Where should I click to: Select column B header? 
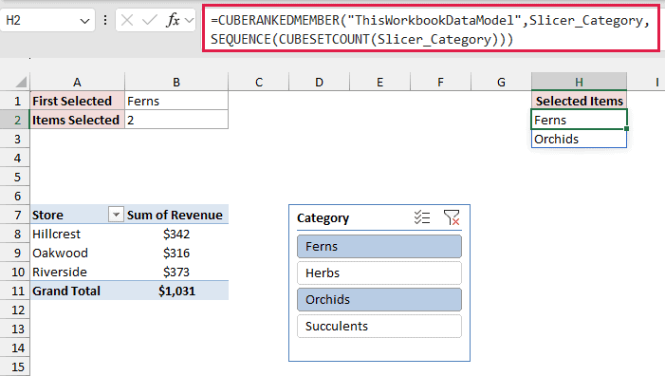point(176,82)
